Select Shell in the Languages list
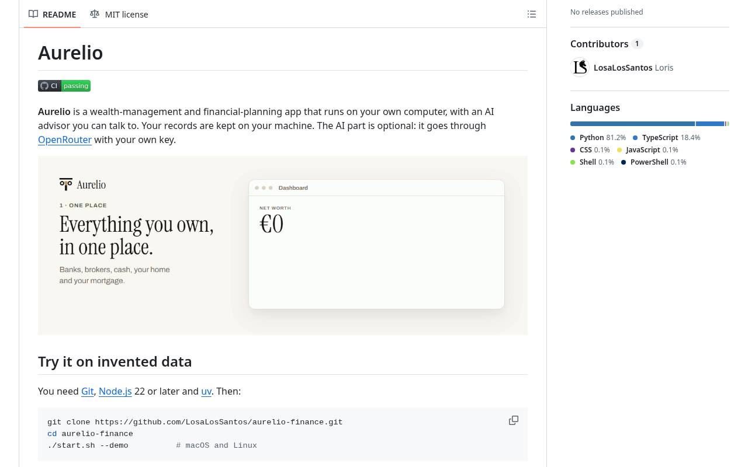Viewport: 748px width, 467px height. coord(592,162)
